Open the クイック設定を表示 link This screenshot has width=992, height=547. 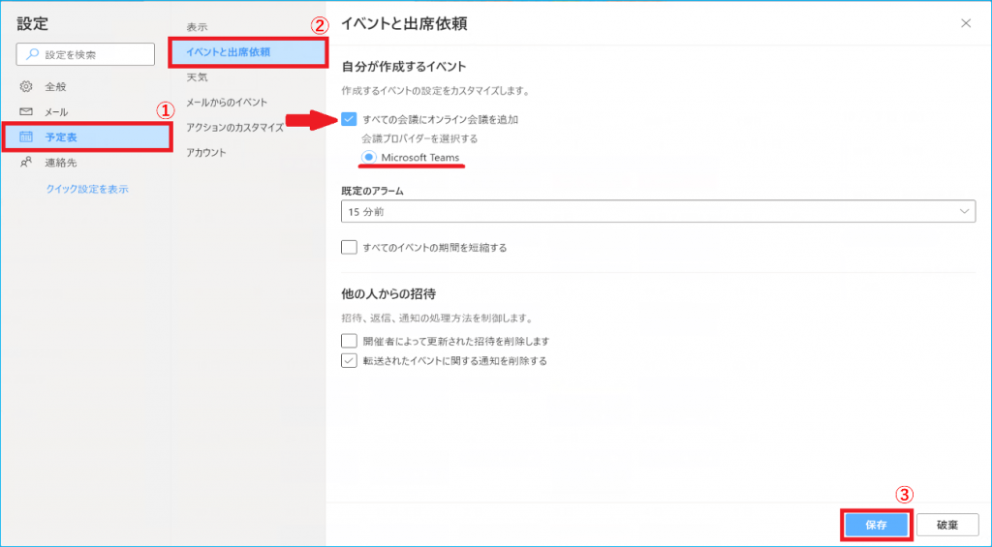pyautogui.click(x=87, y=189)
